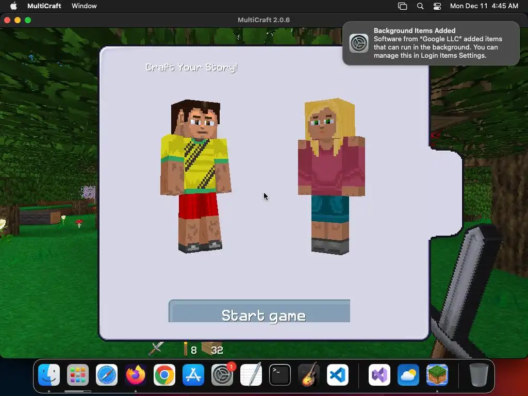Screen dimensions: 528x396
Task: Select the sword slot in hotbar
Action: click(156, 349)
